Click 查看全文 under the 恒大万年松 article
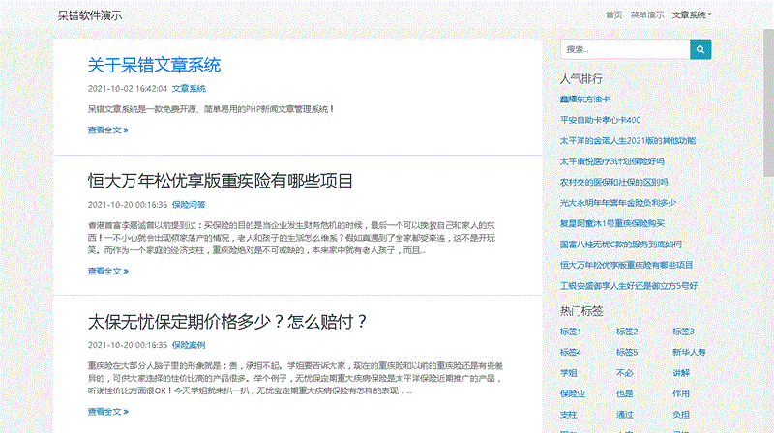Image resolution: width=774 pixels, height=433 pixels. click(x=107, y=271)
